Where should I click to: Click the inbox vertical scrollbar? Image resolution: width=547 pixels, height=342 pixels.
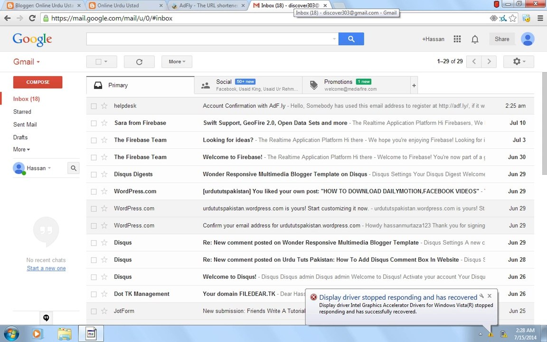point(544,124)
